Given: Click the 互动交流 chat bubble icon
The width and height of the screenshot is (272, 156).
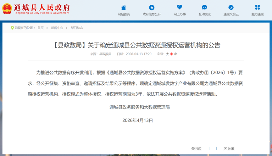Looking at the screenshot, I should 204,7.
